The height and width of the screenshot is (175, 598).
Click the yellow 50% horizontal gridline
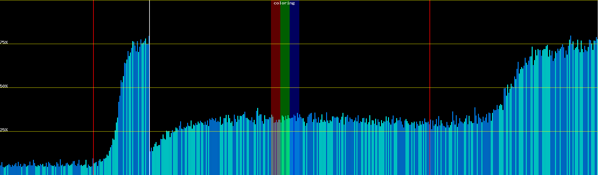point(350,88)
